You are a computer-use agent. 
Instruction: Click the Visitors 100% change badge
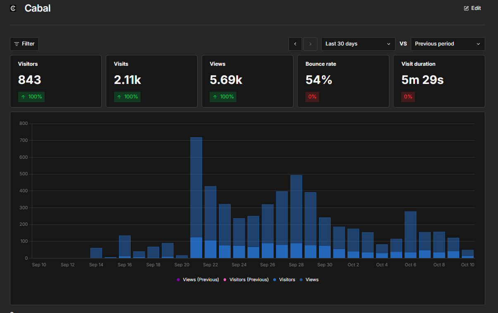pyautogui.click(x=31, y=97)
